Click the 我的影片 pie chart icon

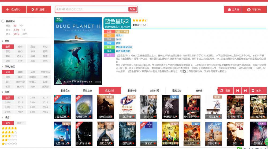point(3,21)
